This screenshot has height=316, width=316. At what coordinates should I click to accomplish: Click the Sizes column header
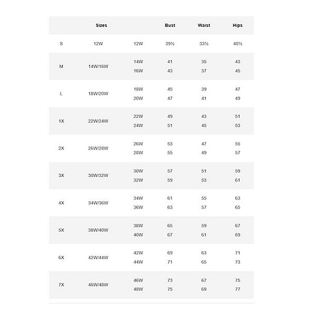[101, 25]
